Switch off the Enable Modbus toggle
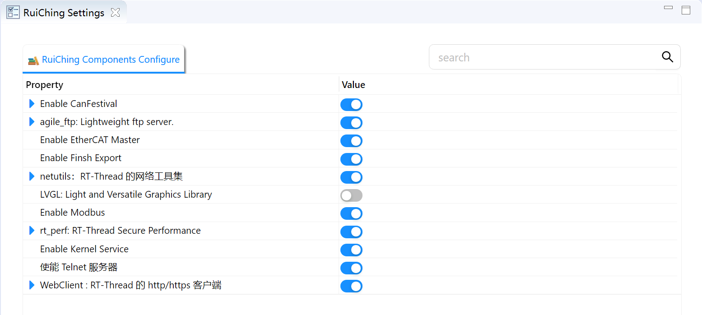The width and height of the screenshot is (702, 315). point(351,213)
